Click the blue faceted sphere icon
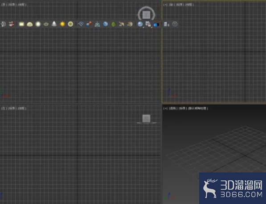Screen dimensions: 266x204 click(x=105, y=24)
